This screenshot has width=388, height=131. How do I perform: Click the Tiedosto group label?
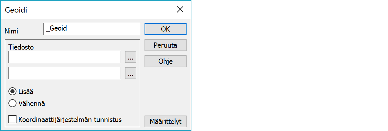click(21, 47)
